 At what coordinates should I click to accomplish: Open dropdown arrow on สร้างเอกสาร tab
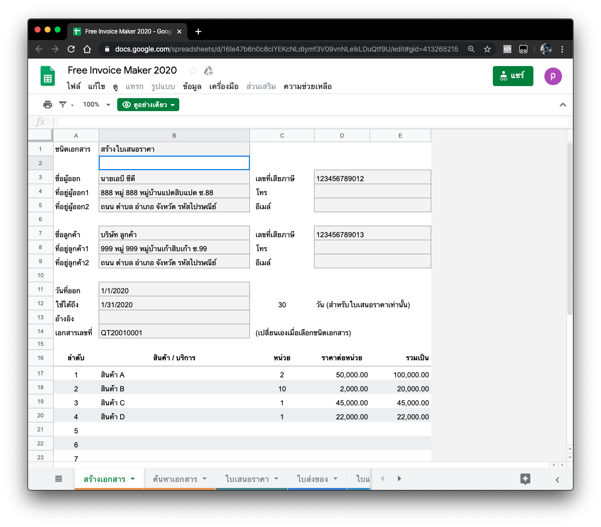[133, 478]
